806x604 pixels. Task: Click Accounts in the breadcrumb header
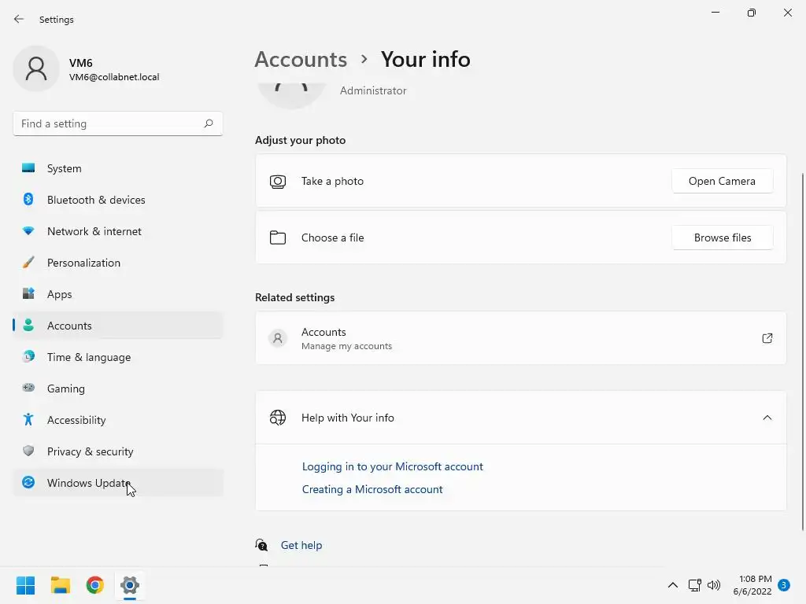click(x=301, y=59)
